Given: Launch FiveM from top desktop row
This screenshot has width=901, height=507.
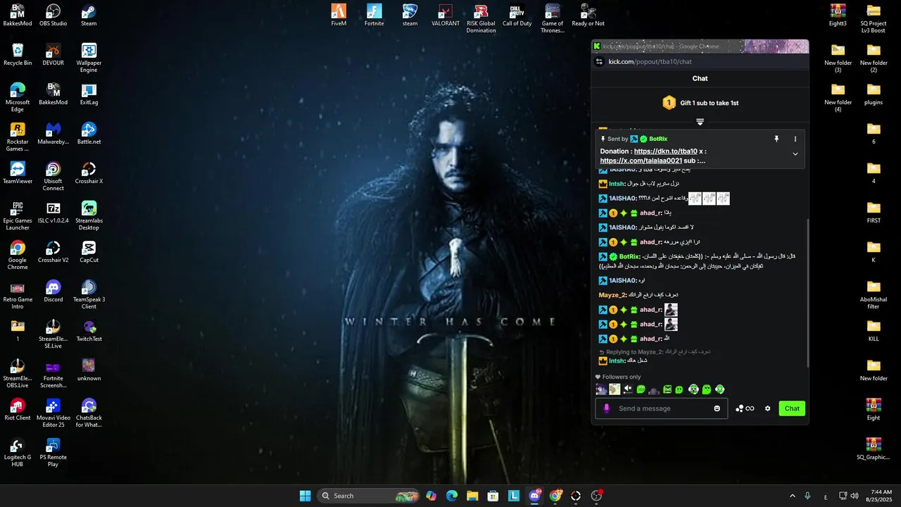Looking at the screenshot, I should 339,15.
